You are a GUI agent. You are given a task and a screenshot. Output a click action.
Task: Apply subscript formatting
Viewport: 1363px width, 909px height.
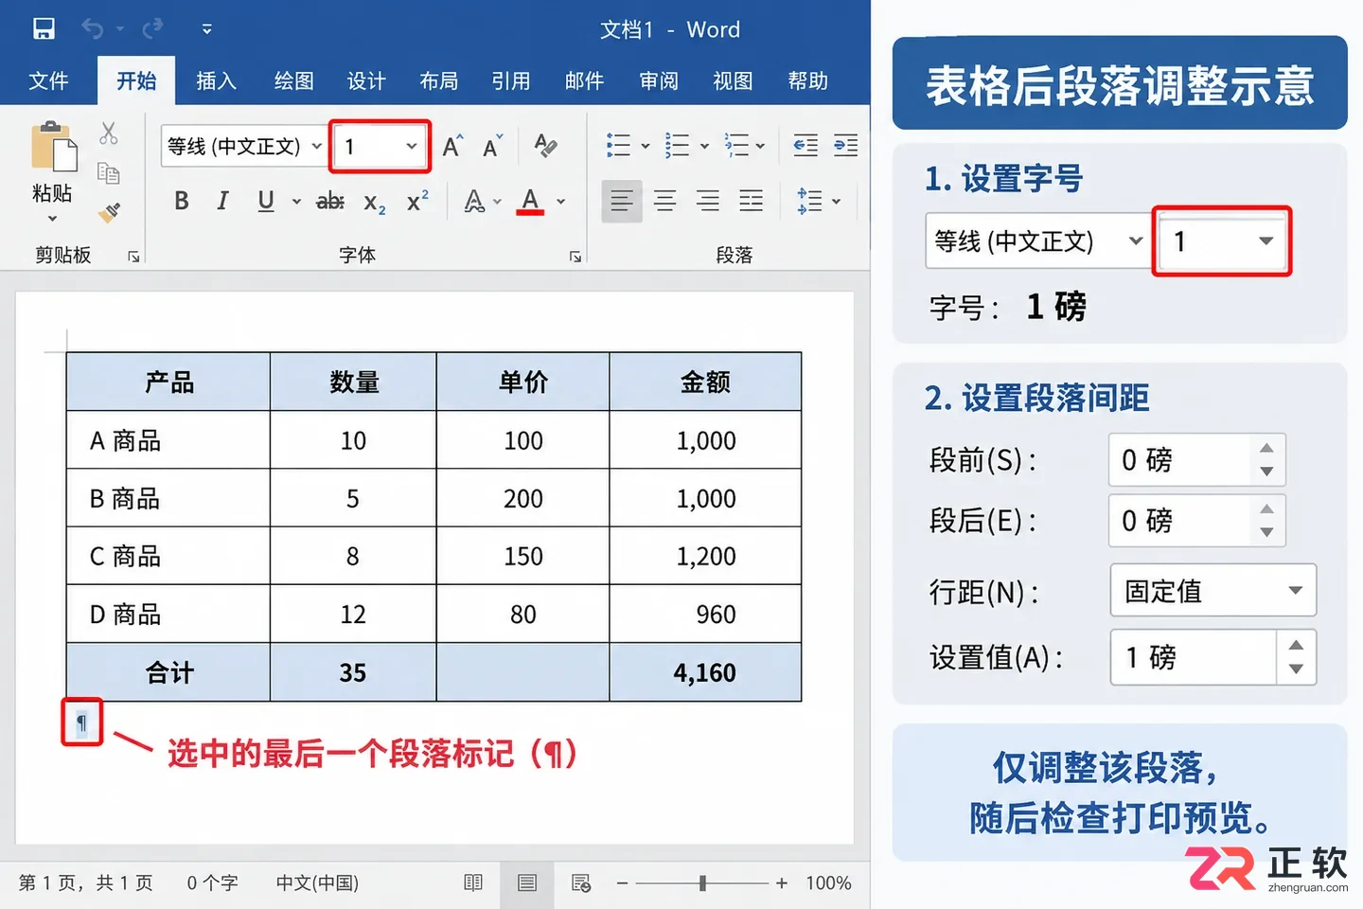point(375,202)
